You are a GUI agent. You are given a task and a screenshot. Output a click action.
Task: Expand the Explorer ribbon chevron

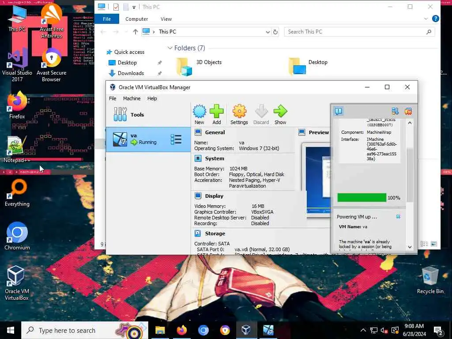click(426, 19)
